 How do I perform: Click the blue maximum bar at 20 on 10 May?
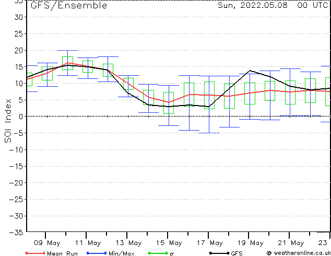[x=67, y=51]
